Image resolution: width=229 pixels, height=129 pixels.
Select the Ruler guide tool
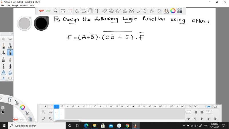click(x=104, y=11)
